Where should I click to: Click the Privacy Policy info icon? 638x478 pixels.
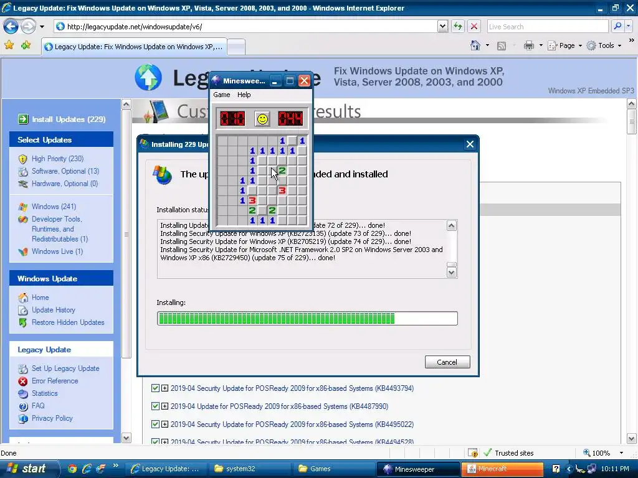[x=23, y=419]
